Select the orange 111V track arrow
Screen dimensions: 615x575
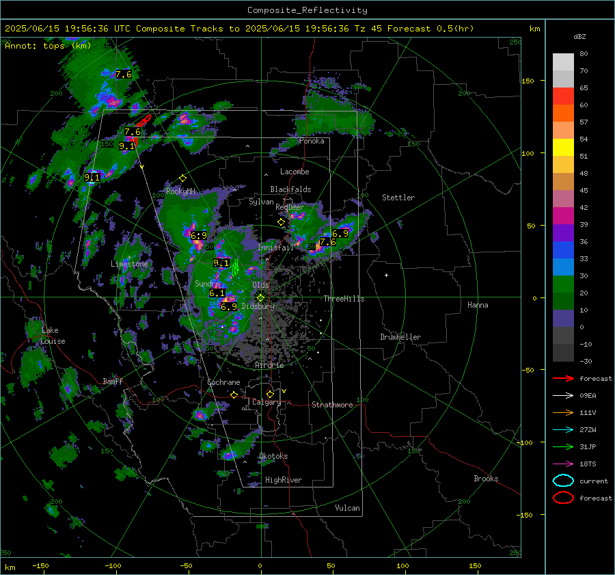(x=563, y=412)
